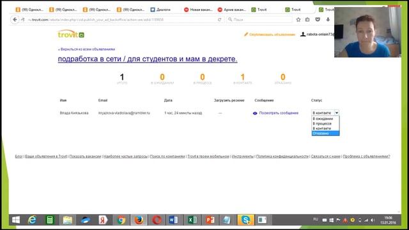409x230 pixels.
Task: Open the ad title link подработка в сети
Action: (x=148, y=59)
